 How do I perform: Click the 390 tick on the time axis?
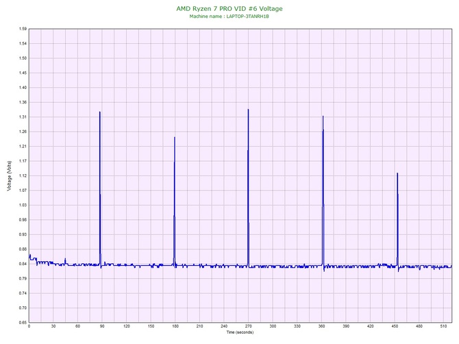pos(346,326)
